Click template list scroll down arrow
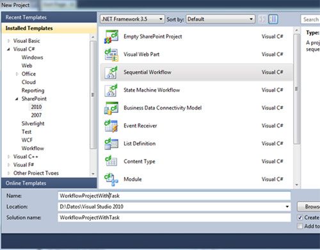This screenshot has height=250, width=320. 296,185
